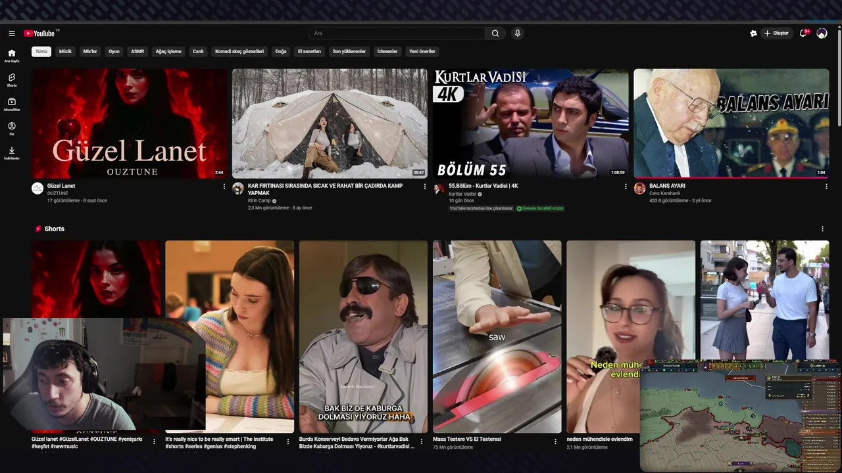
Task: Select the Ağaç işleme filter chip
Action: click(x=168, y=51)
